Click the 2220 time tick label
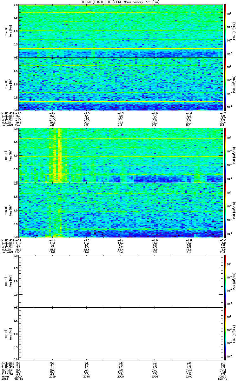The height and width of the screenshot is (381, 238). pos(52,377)
